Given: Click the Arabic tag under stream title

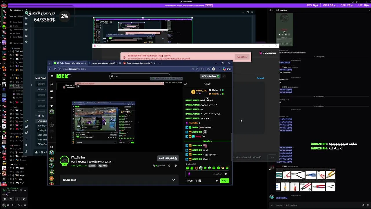Looking at the screenshot, I should pyautogui.click(x=92, y=166).
